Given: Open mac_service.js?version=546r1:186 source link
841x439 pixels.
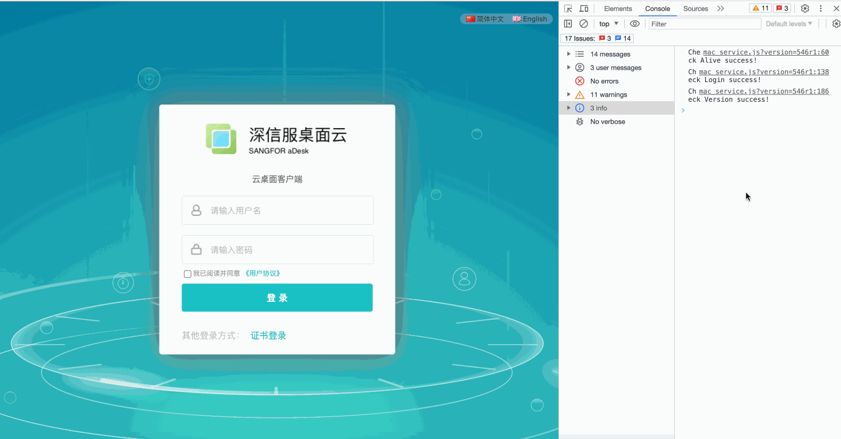Looking at the screenshot, I should [x=763, y=91].
